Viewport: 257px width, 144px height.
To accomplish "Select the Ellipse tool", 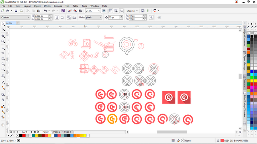I will (x=3, y=64).
